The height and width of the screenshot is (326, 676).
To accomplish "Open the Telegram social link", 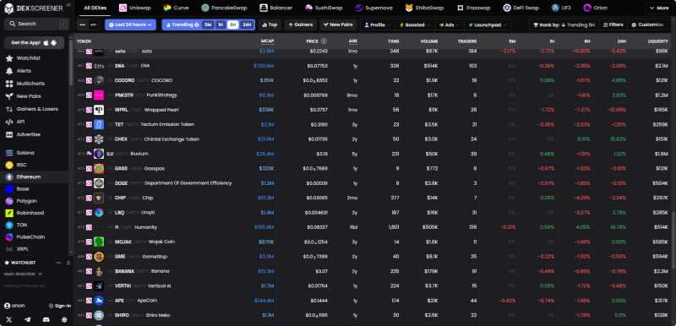I will [x=28, y=319].
